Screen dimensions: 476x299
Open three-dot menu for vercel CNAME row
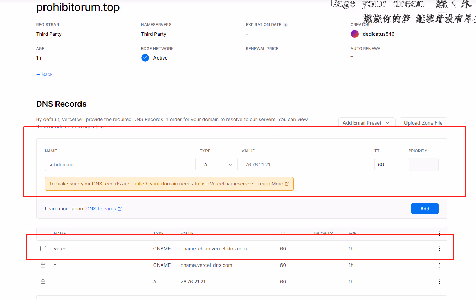439,249
